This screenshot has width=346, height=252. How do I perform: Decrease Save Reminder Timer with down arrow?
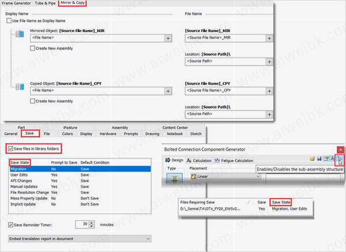(x=92, y=227)
